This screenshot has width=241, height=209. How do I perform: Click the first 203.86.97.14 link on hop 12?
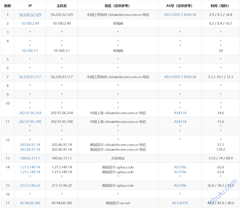(30, 145)
